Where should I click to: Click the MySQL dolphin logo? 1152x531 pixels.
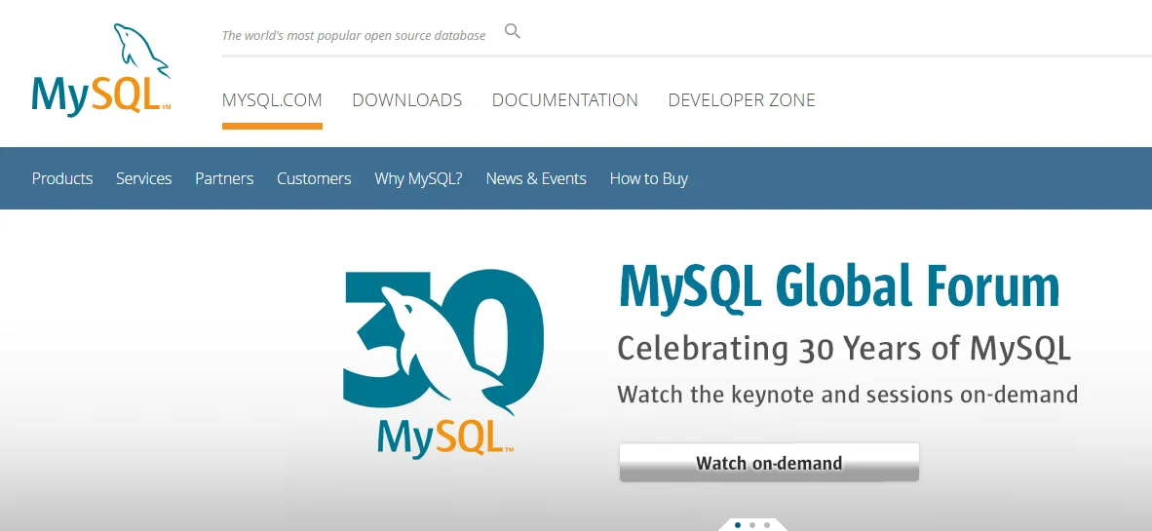pos(101,68)
